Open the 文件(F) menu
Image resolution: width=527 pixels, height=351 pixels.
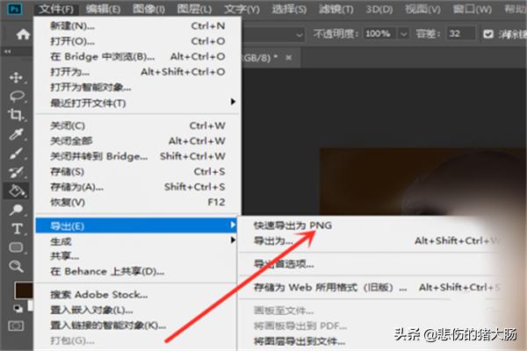pos(56,9)
